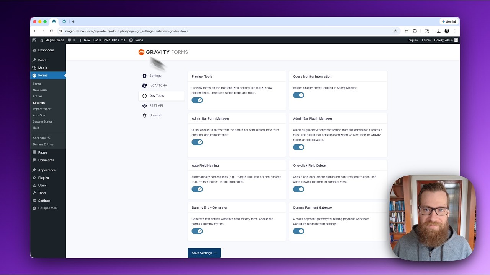Click the presenter webcam video thumbnail
The height and width of the screenshot is (275, 490).
tap(433, 218)
